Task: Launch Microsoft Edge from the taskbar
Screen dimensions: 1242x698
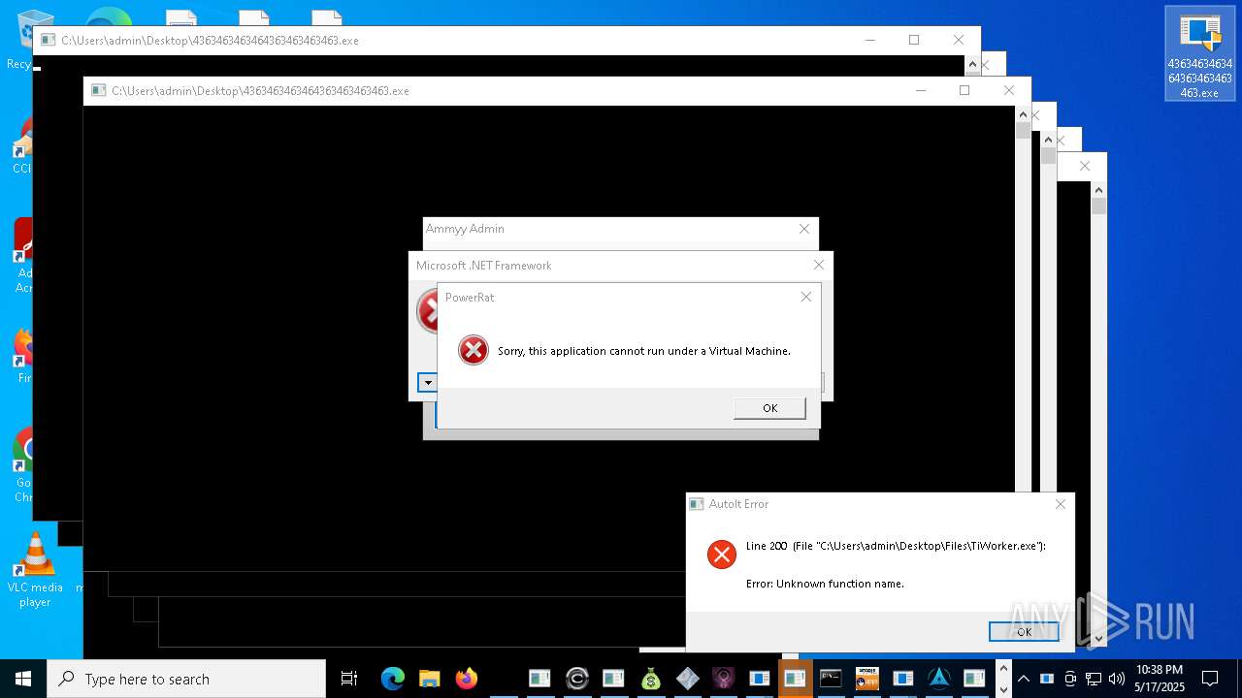Action: (392, 679)
